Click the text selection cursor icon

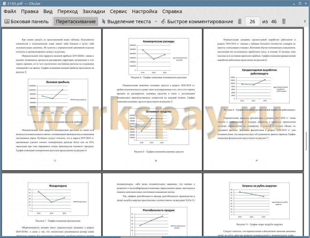tap(104, 21)
